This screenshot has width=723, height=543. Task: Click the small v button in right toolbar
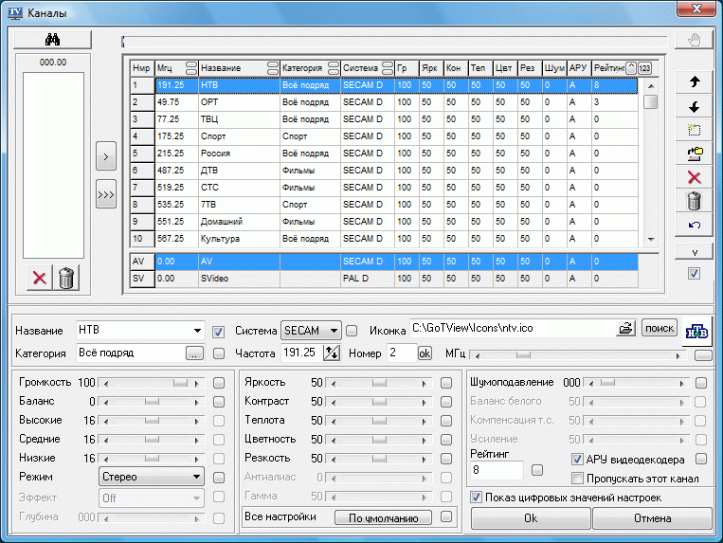pos(694,252)
